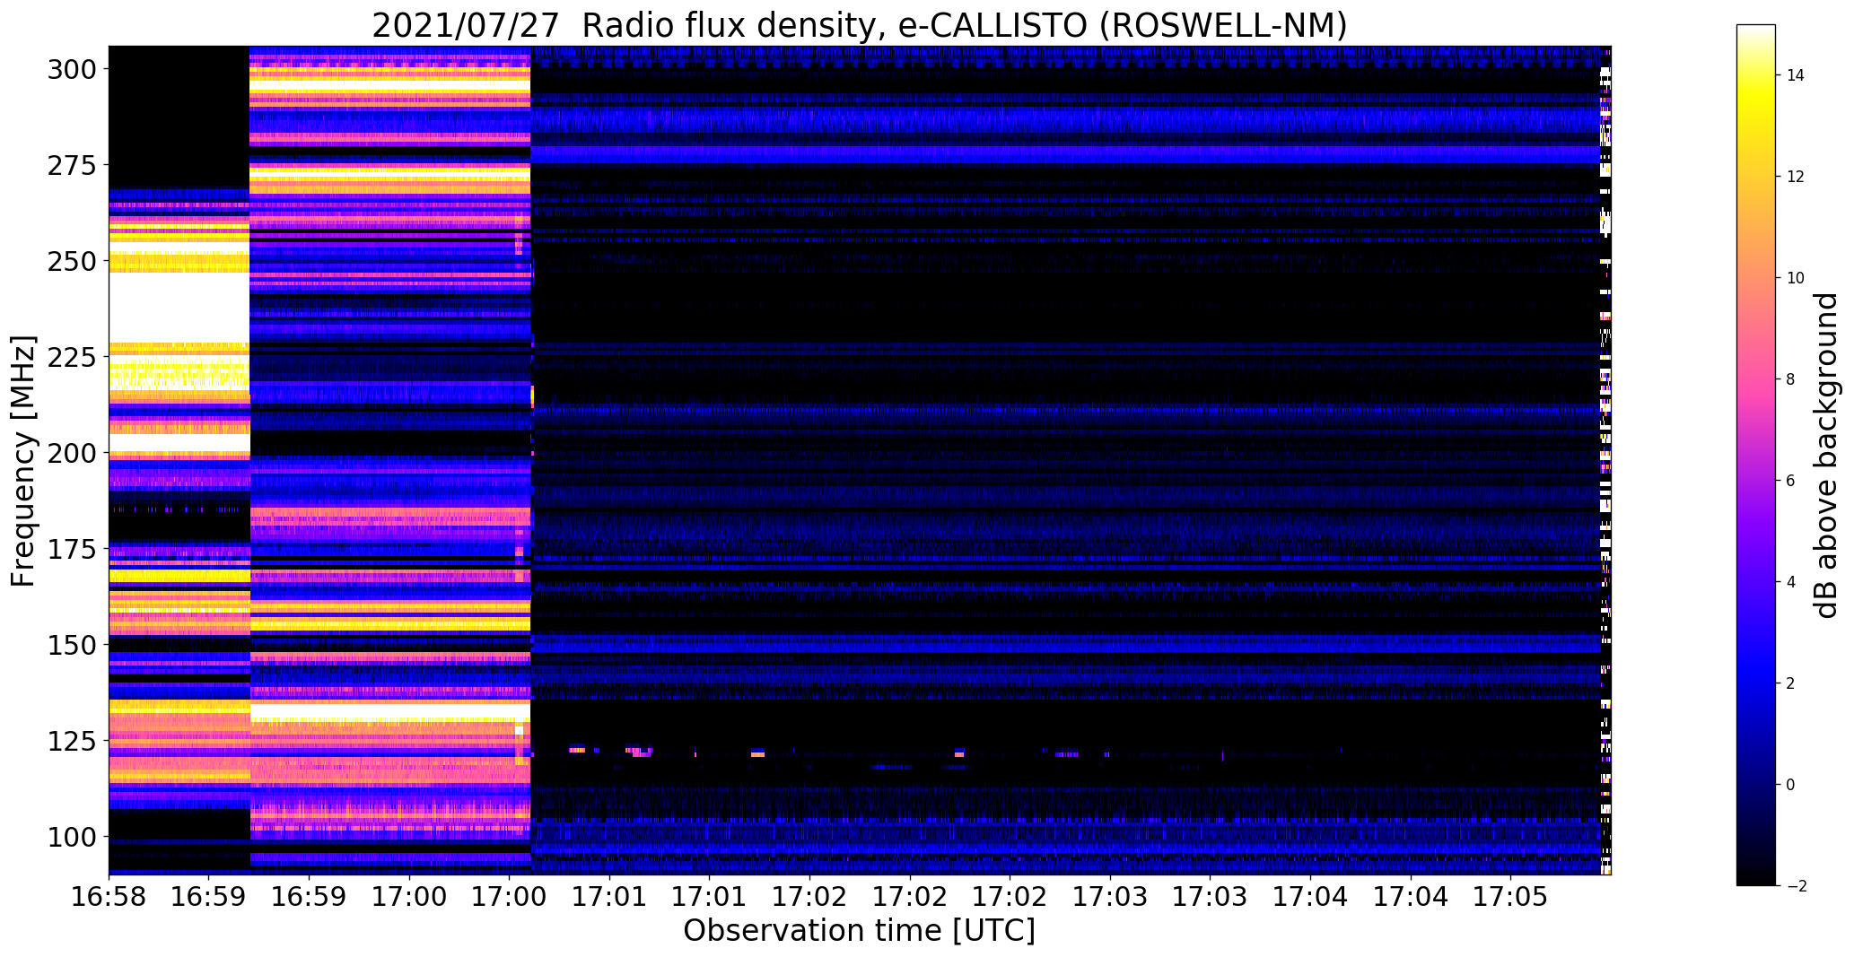
Task: Click the 225 MHz frequency tick label
Action: click(x=73, y=357)
